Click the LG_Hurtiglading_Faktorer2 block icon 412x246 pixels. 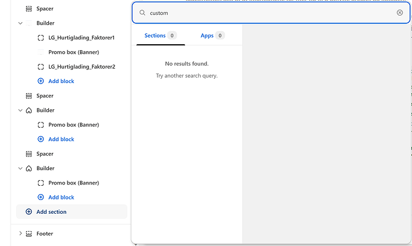[41, 67]
